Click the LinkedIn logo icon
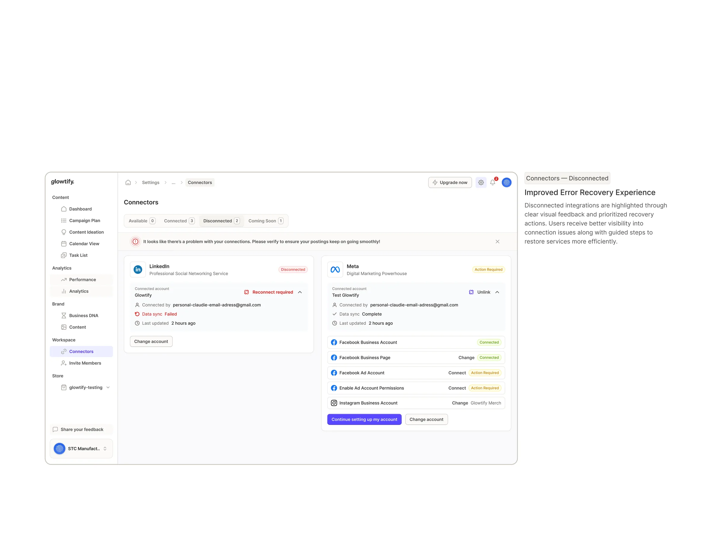 click(138, 270)
